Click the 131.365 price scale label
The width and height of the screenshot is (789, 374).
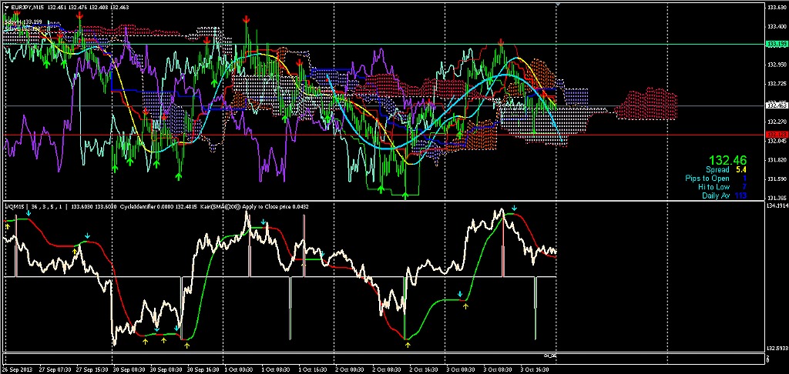[x=775, y=198]
